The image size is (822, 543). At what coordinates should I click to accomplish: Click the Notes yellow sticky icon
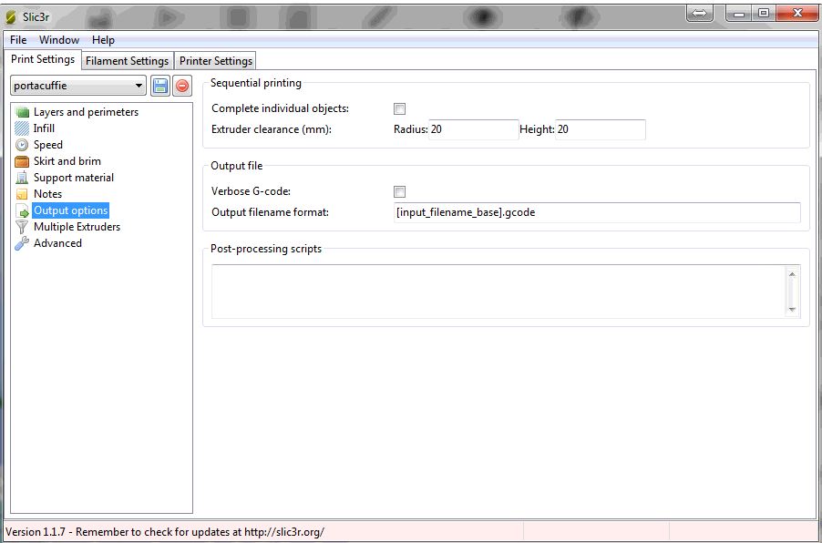tap(22, 194)
